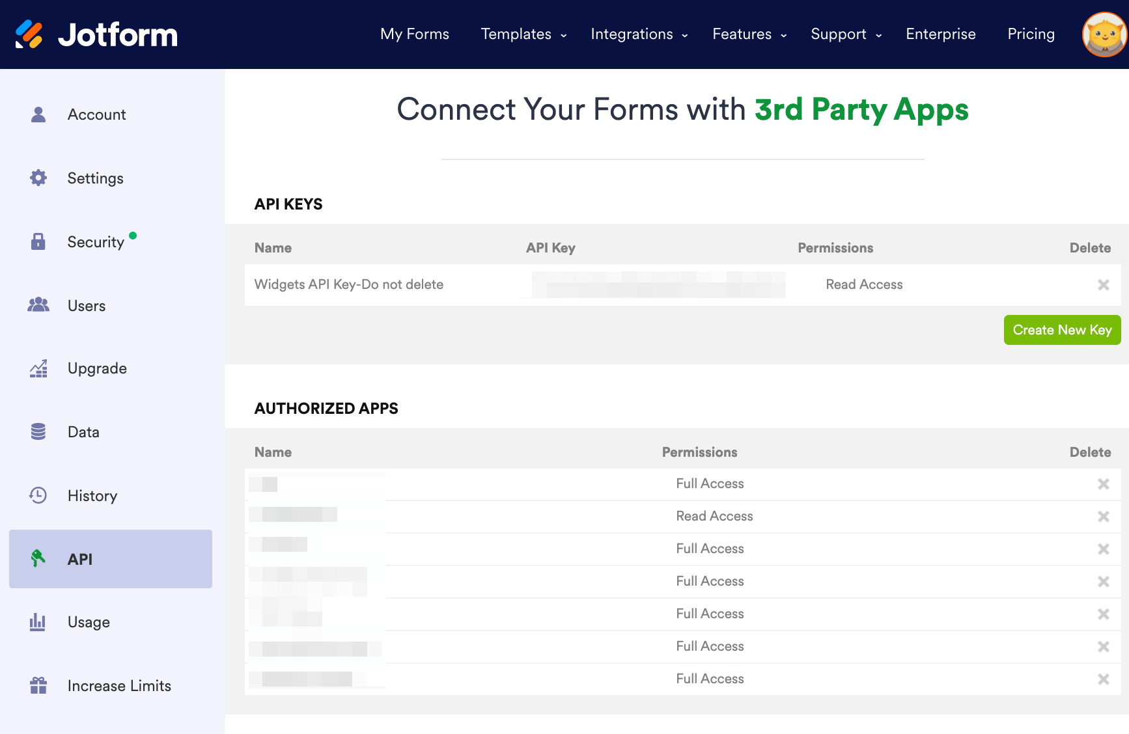Click the Users group icon
The width and height of the screenshot is (1129, 734).
pos(38,305)
